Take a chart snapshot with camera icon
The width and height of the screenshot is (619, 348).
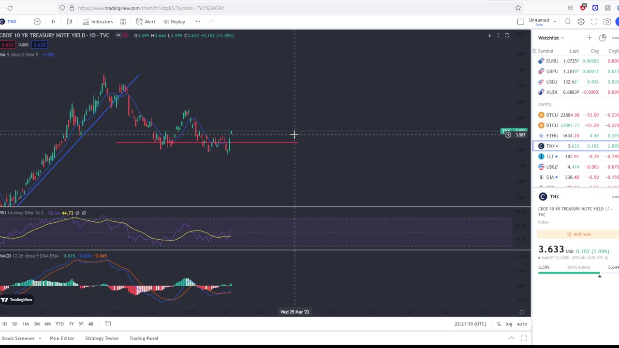pyautogui.click(x=607, y=21)
